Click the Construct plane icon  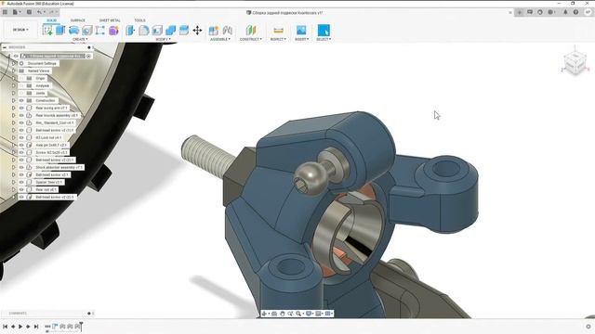tap(251, 31)
